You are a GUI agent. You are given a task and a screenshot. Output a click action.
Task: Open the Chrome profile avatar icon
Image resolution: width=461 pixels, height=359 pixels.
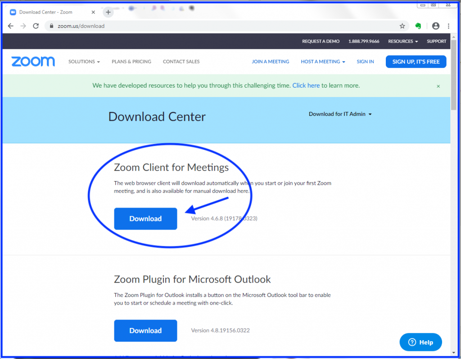coord(436,26)
